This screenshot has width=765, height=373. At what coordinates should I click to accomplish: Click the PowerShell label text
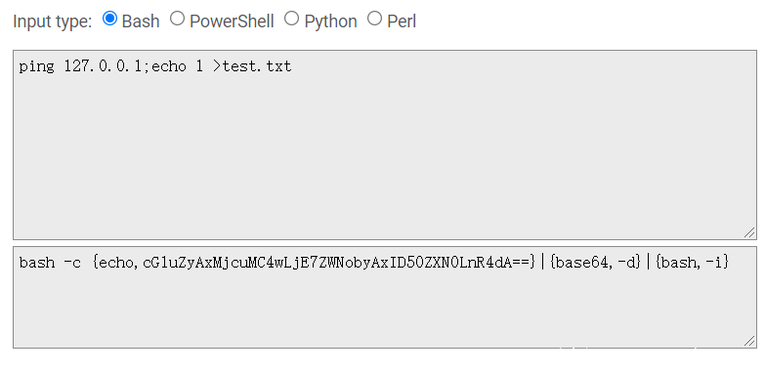(232, 21)
